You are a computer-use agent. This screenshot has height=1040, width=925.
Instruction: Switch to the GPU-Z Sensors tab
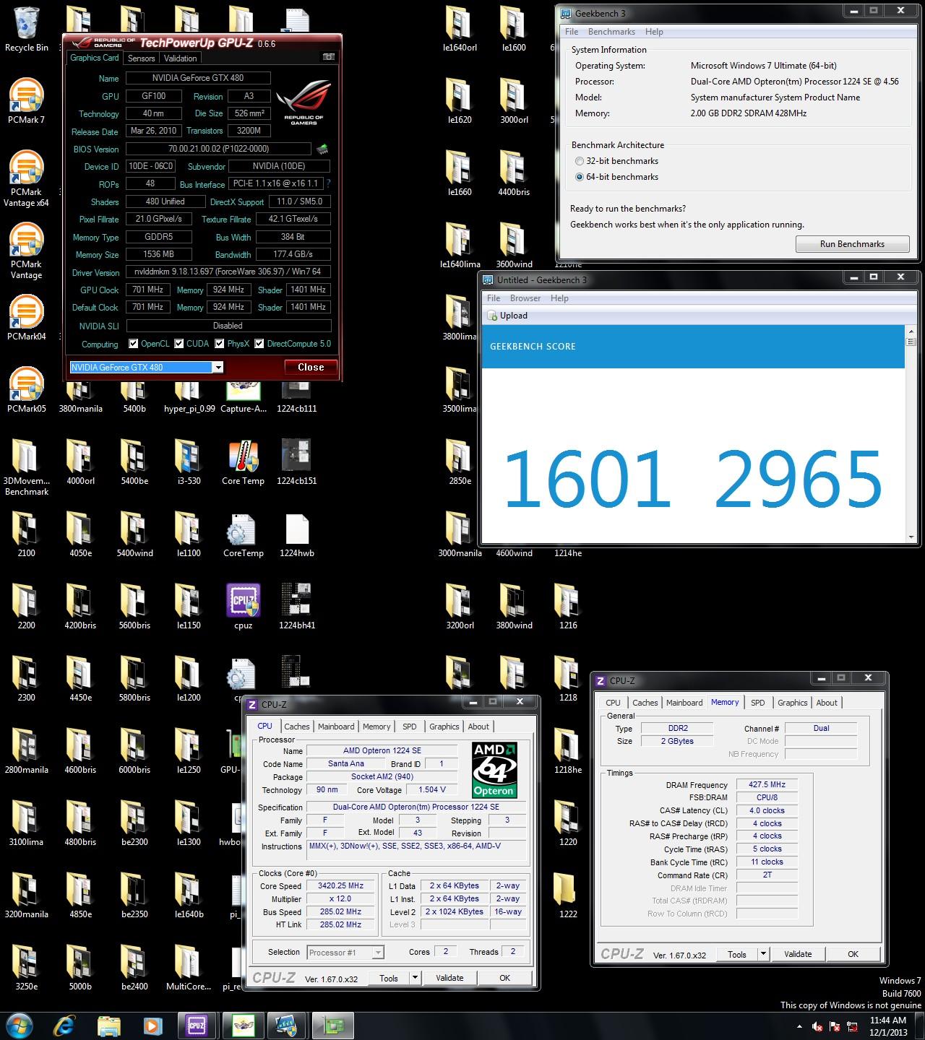[x=142, y=58]
